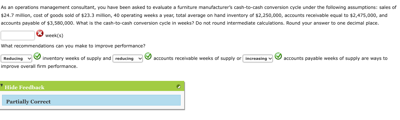This screenshot has width=400, height=120.
Task: Click 'inventory weeks of supply and' text
Action: click(x=77, y=58)
